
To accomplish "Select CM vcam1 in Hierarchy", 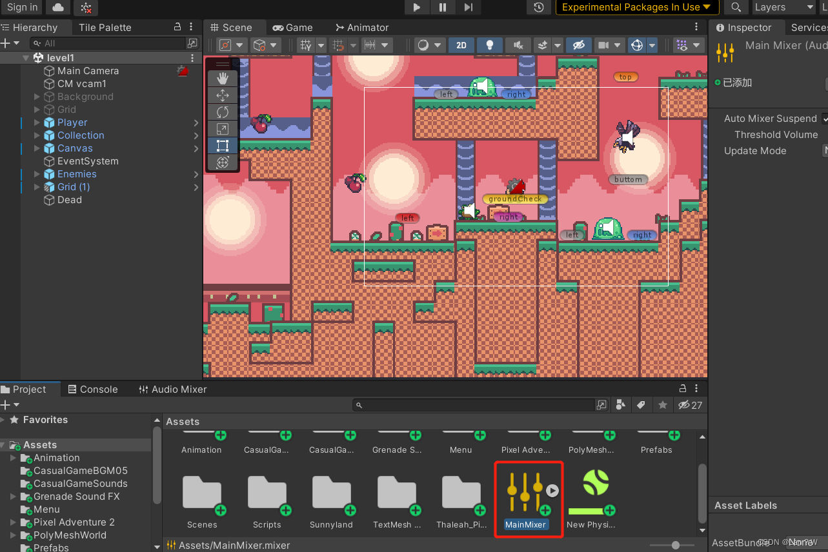I will [x=81, y=84].
